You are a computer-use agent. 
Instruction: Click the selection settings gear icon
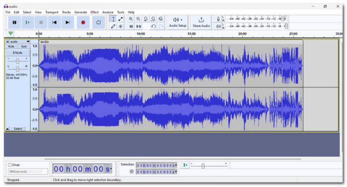pos(131,172)
